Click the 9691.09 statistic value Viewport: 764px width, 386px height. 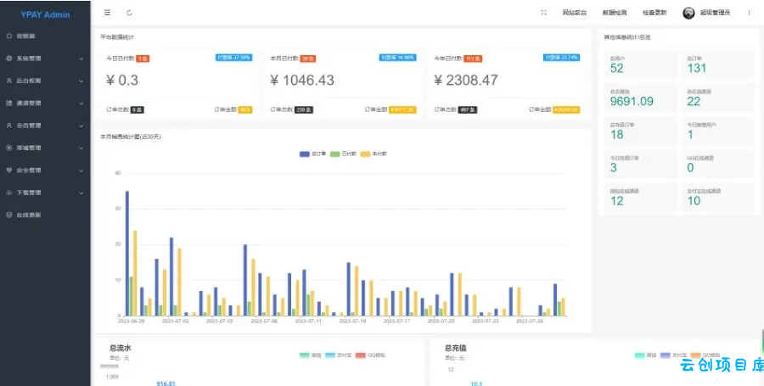coord(632,101)
